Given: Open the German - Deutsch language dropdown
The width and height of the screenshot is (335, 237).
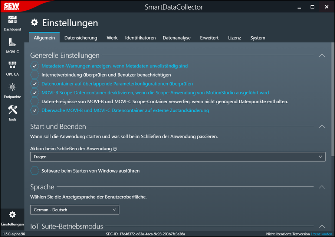Looking at the screenshot, I should [x=75, y=210].
